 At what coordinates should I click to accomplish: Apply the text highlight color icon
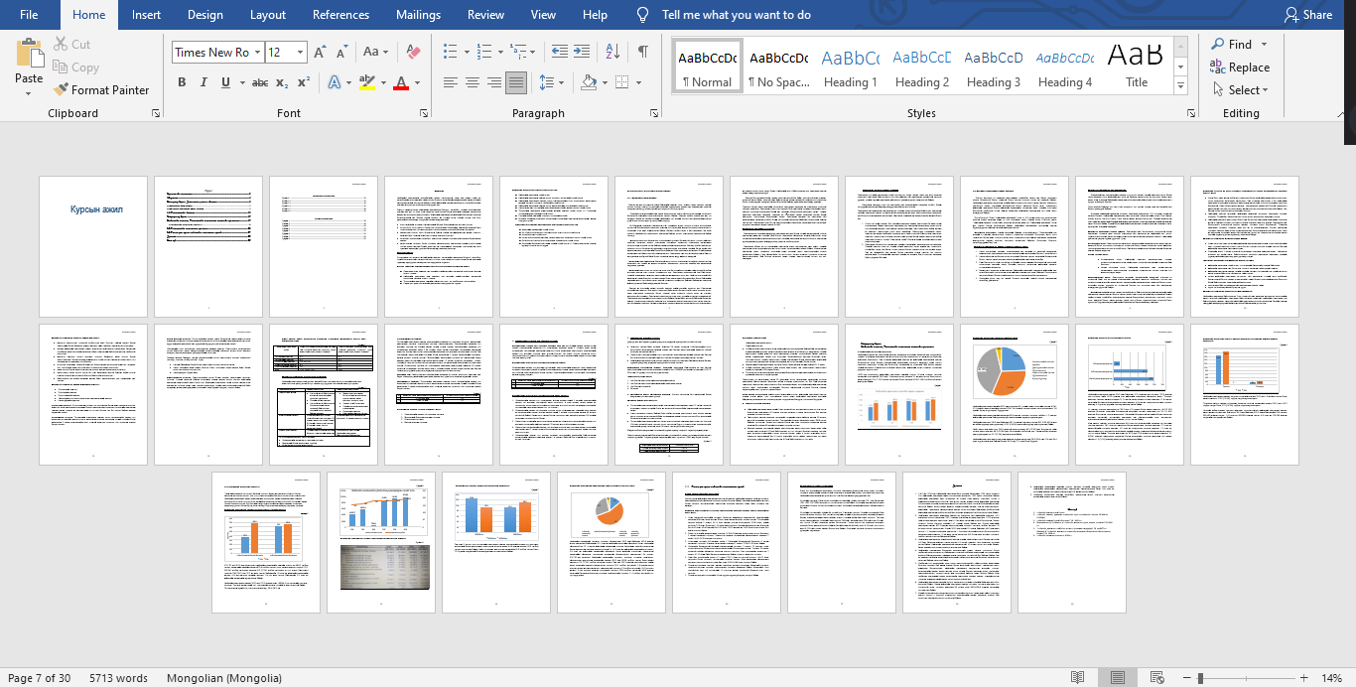366,82
